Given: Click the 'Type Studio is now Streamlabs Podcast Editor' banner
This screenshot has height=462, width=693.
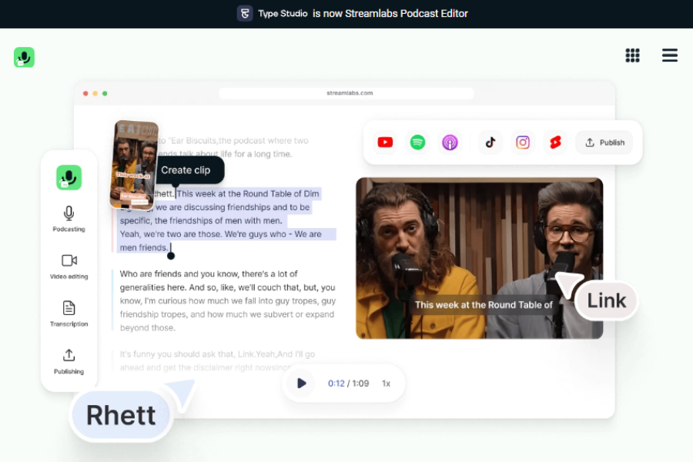Looking at the screenshot, I should [x=352, y=14].
